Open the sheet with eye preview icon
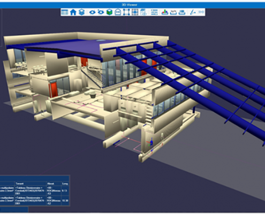This screenshot has height=214, width=265. pos(143,12)
